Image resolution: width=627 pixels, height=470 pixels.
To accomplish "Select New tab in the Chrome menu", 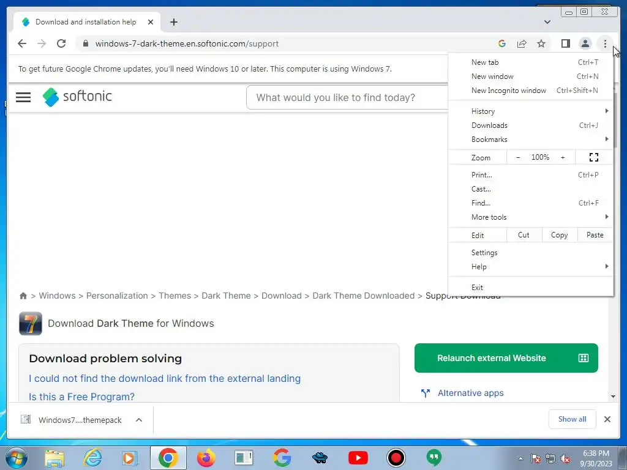I will click(x=531, y=62).
